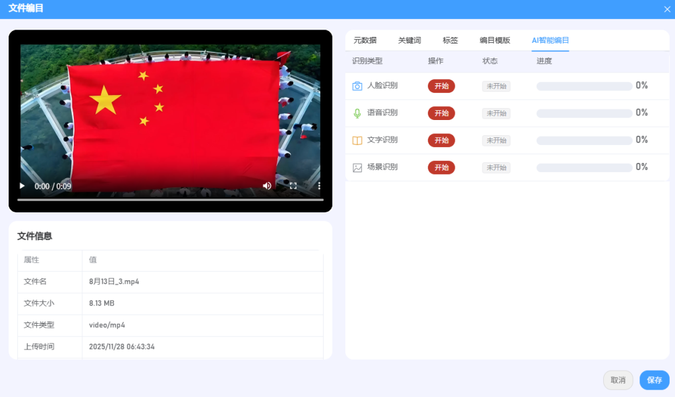
Task: Click the 人脸识别 label
Action: tap(382, 85)
